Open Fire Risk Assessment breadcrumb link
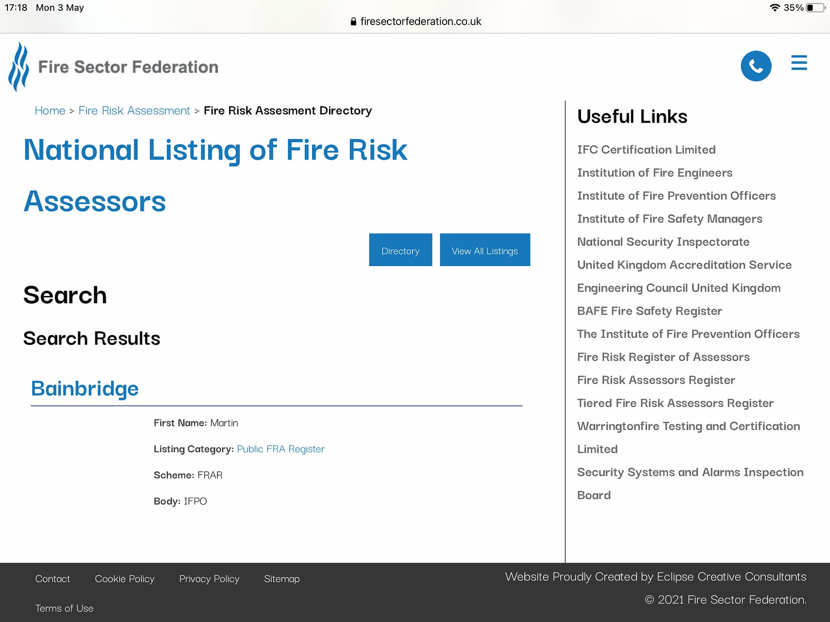This screenshot has height=622, width=830. (x=134, y=111)
